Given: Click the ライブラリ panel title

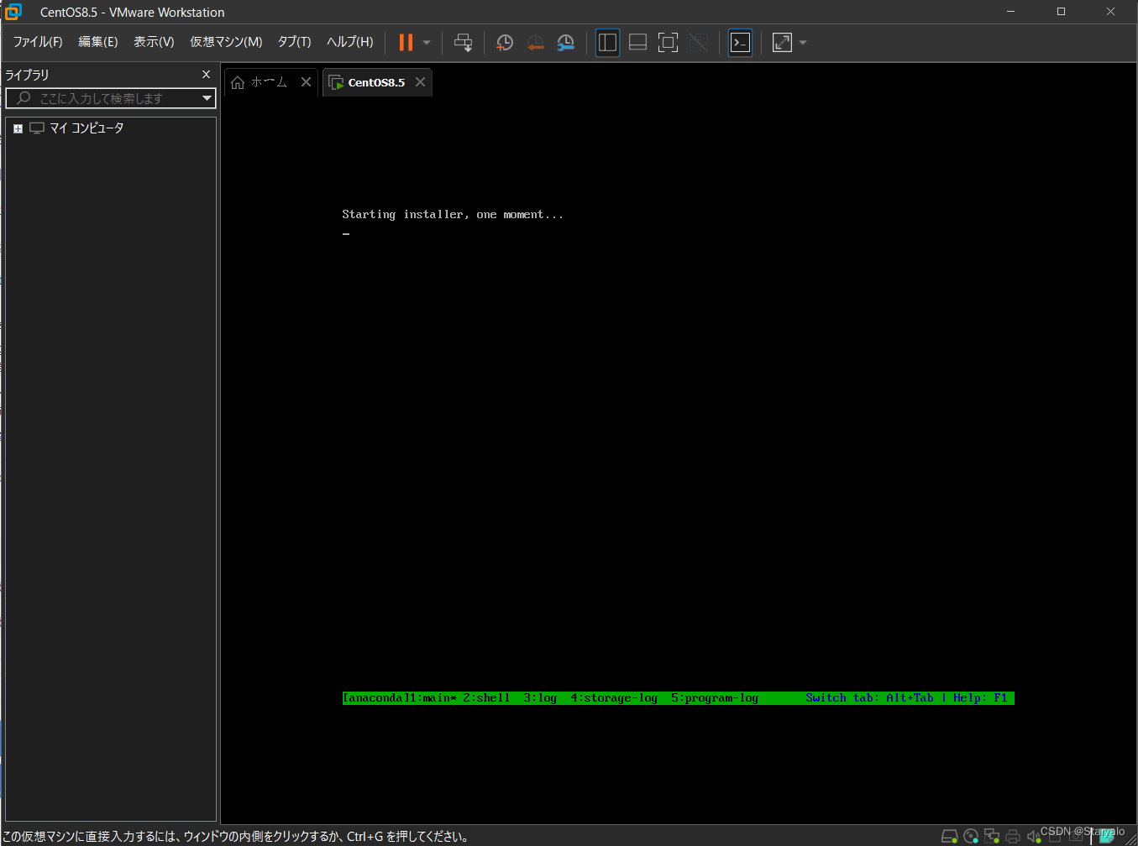Looking at the screenshot, I should pyautogui.click(x=27, y=75).
